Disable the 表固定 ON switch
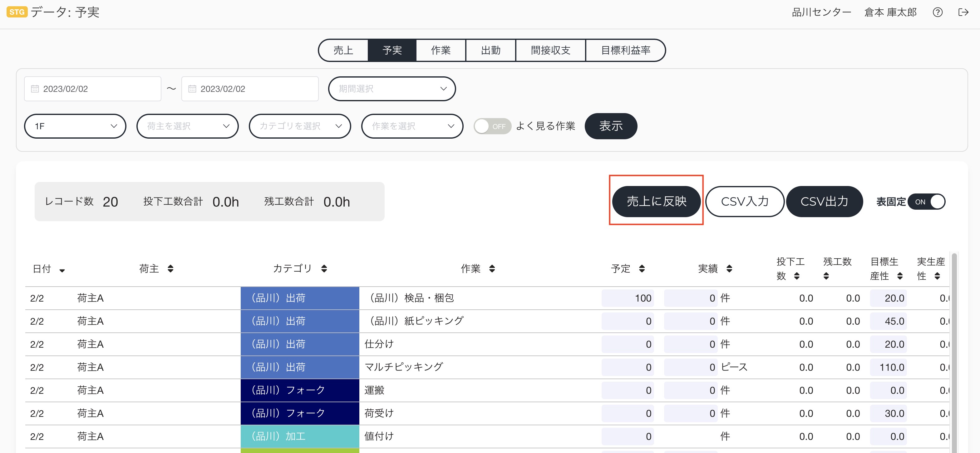The width and height of the screenshot is (980, 453). (x=926, y=202)
